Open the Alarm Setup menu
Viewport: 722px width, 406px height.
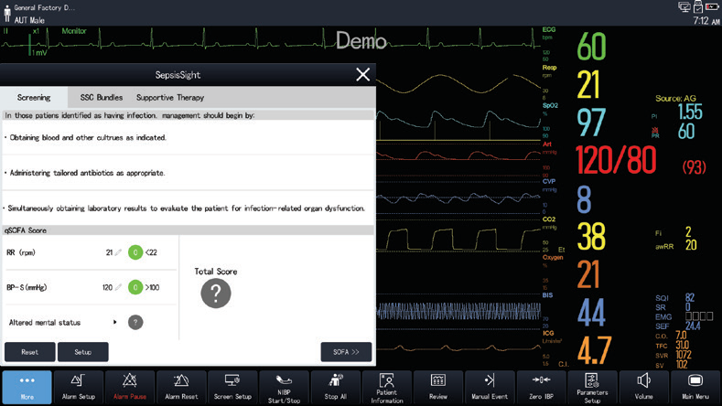[78, 387]
